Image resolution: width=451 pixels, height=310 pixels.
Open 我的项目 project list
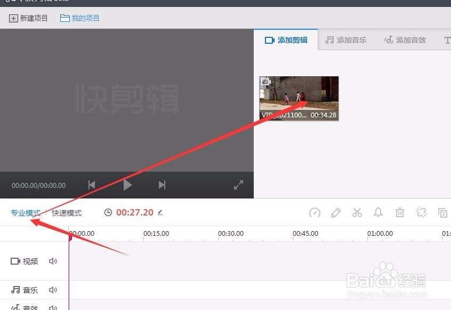click(x=80, y=18)
